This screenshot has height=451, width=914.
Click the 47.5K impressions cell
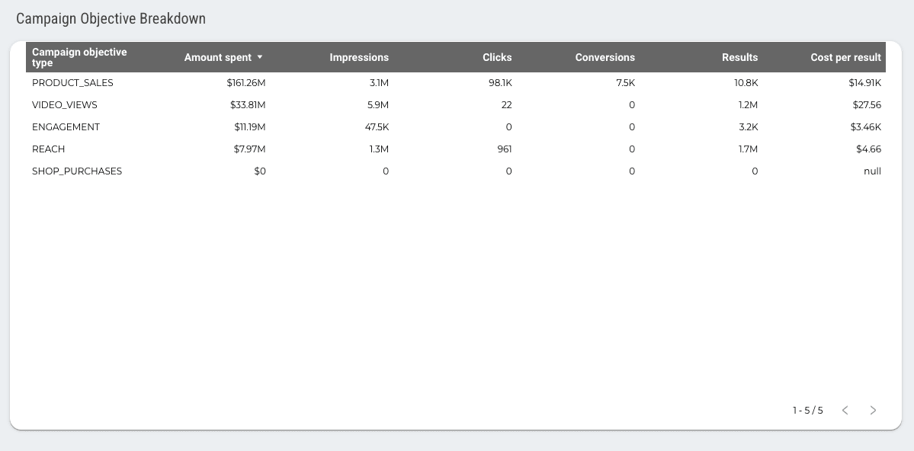(x=377, y=127)
